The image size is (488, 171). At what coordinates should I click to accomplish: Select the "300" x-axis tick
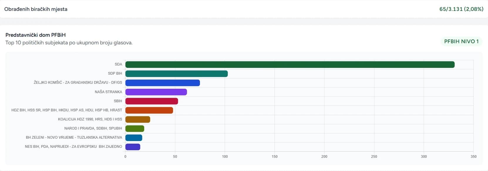point(424,157)
